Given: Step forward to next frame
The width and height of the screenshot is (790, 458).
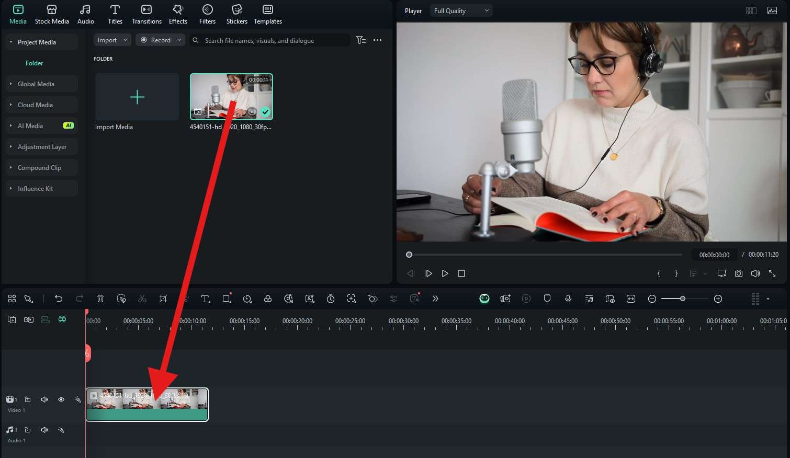Looking at the screenshot, I should (428, 273).
